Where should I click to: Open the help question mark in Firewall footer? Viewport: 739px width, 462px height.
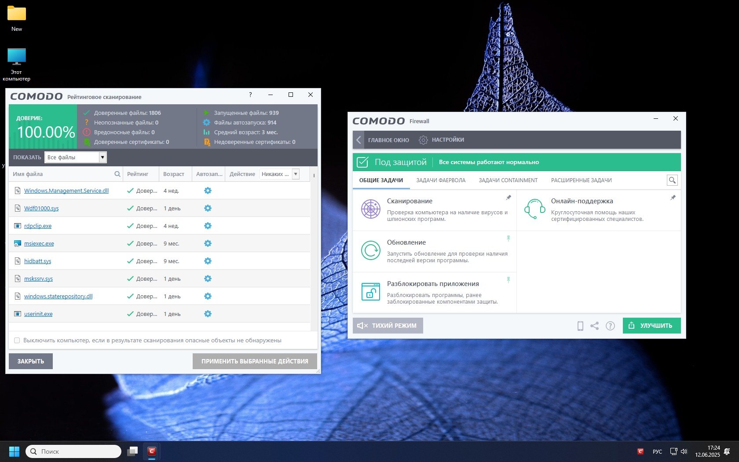[610, 326]
